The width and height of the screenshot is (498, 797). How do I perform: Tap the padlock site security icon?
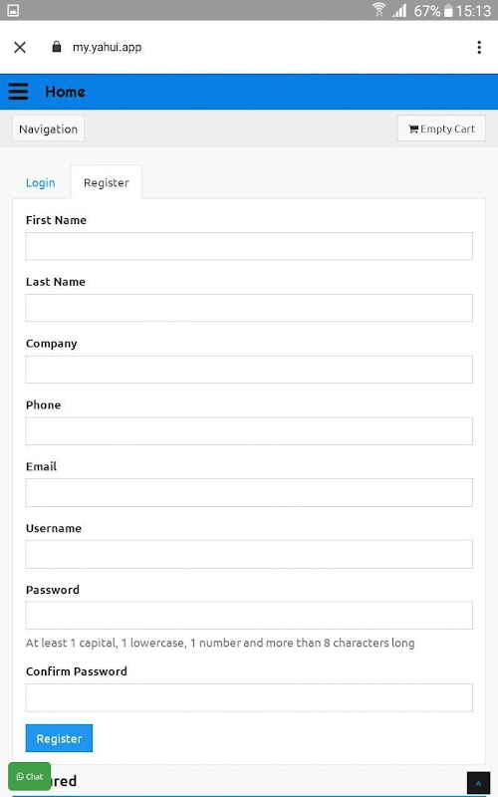[x=57, y=47]
